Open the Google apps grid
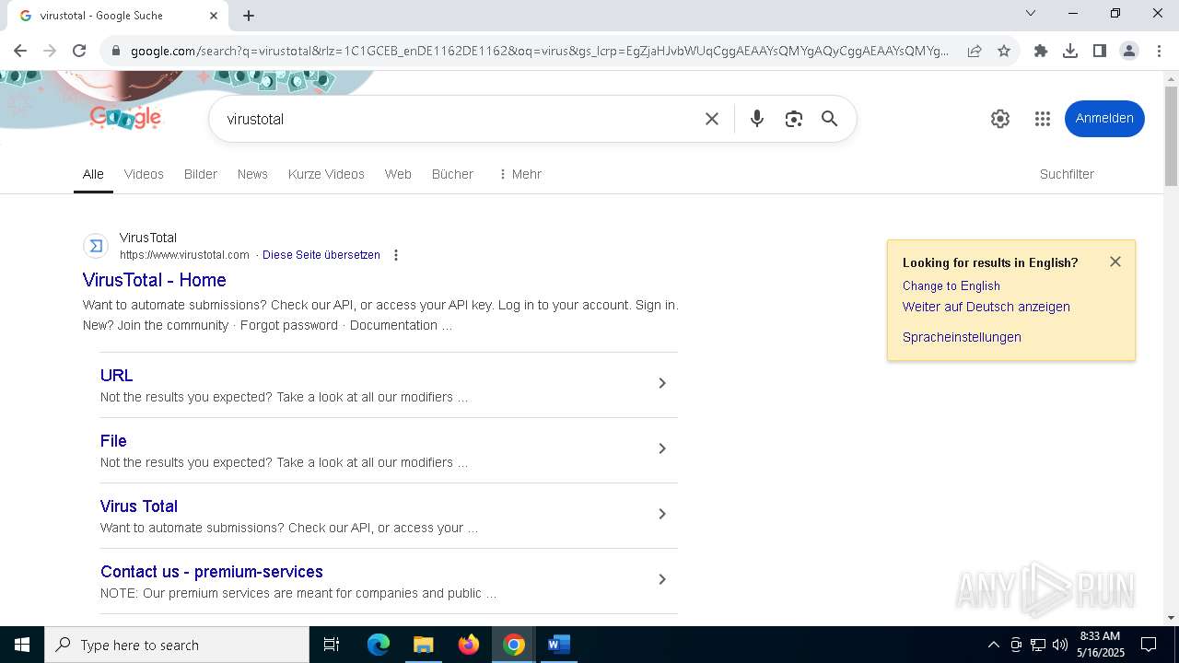This screenshot has width=1179, height=663. 1043,118
